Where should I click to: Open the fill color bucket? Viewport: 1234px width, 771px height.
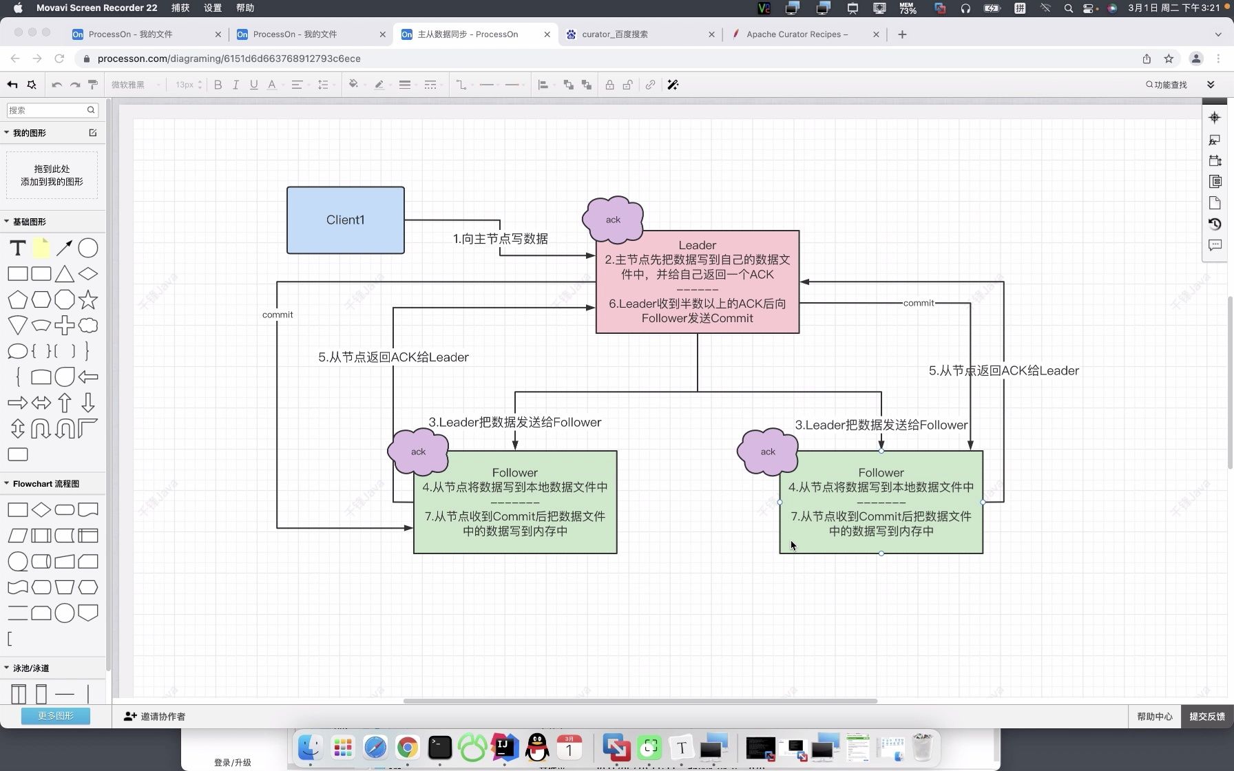355,85
